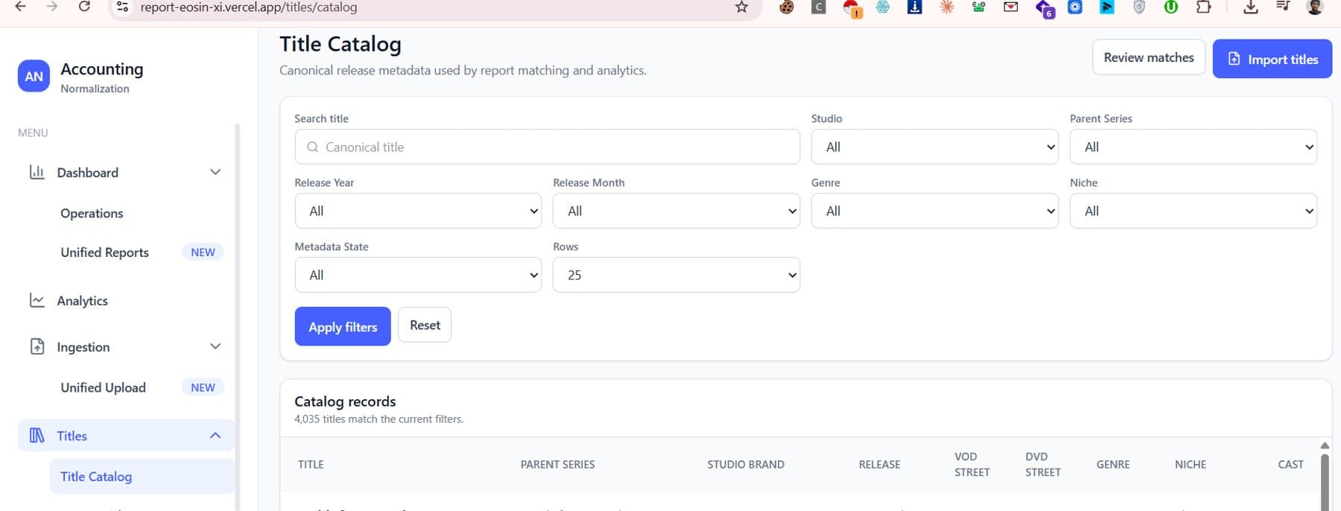
Task: Click the VOD STREET column header
Action: [x=972, y=464]
